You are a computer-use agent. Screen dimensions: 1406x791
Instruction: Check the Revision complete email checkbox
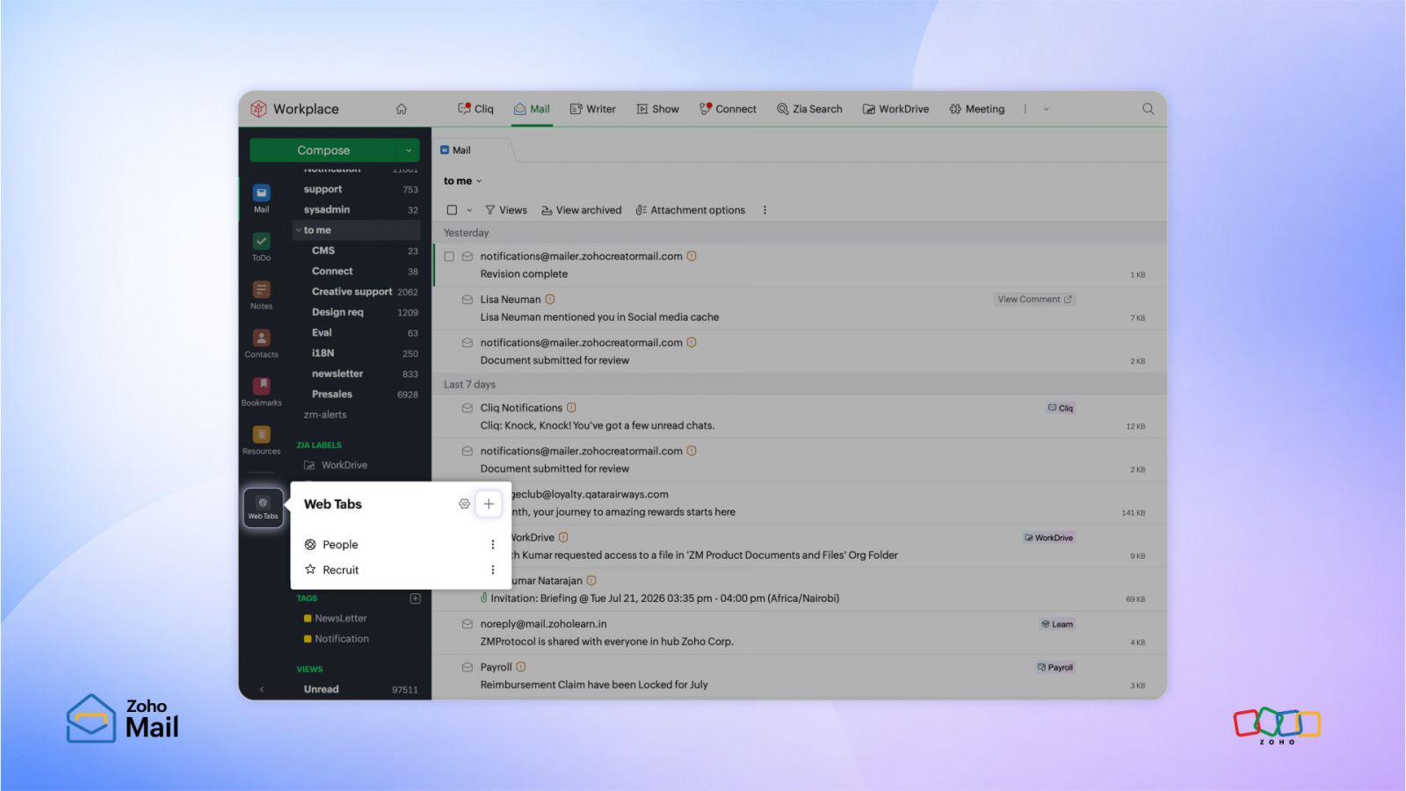coord(449,257)
